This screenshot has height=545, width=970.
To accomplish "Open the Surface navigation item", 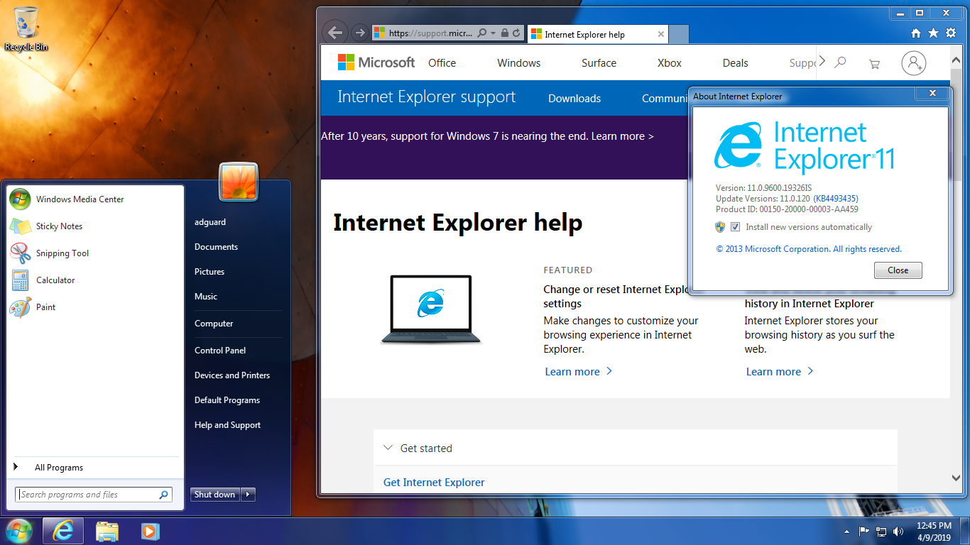I will click(x=599, y=63).
